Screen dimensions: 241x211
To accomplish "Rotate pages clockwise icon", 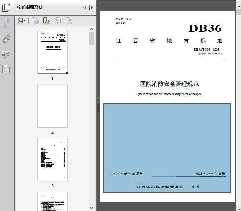I will [x=69, y=20].
